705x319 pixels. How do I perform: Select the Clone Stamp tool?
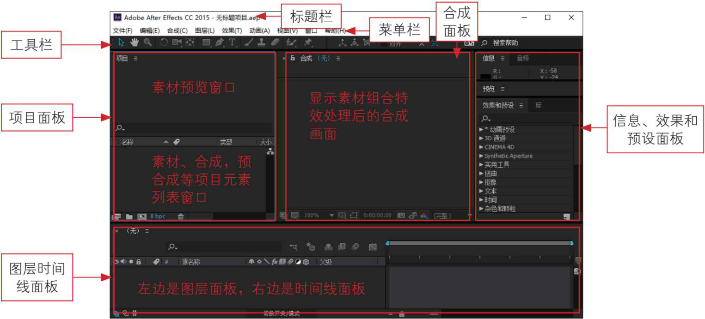coord(261,42)
